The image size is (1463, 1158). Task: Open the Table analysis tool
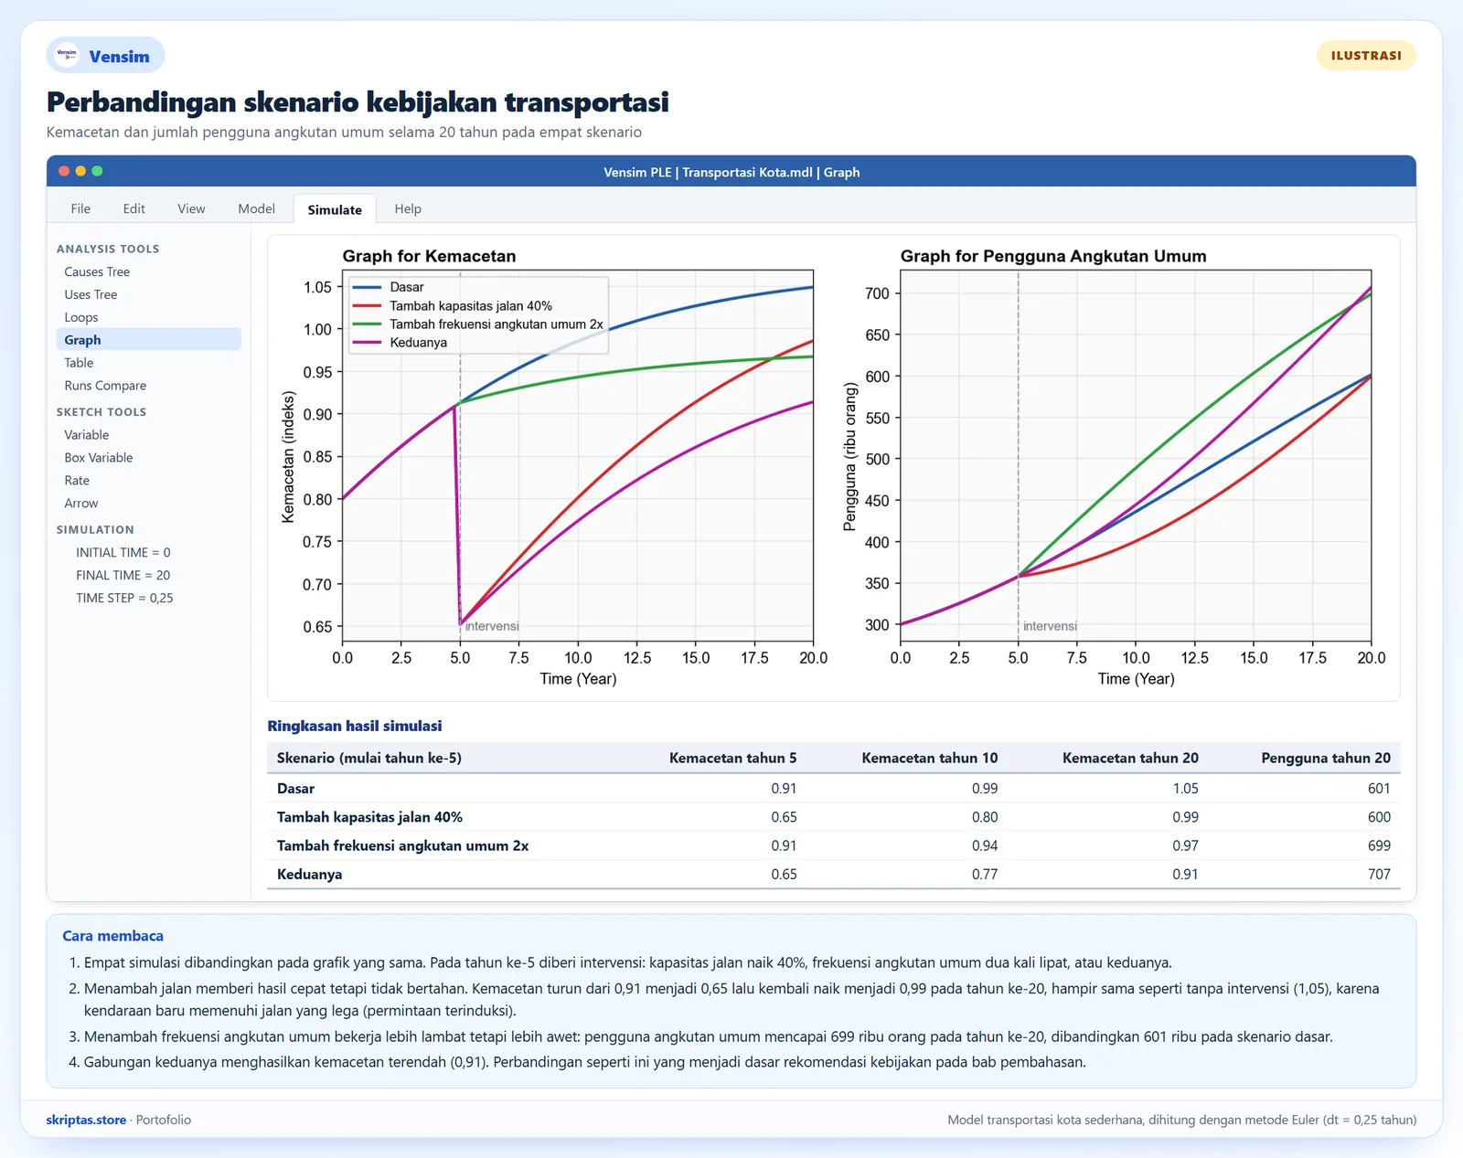tap(79, 363)
